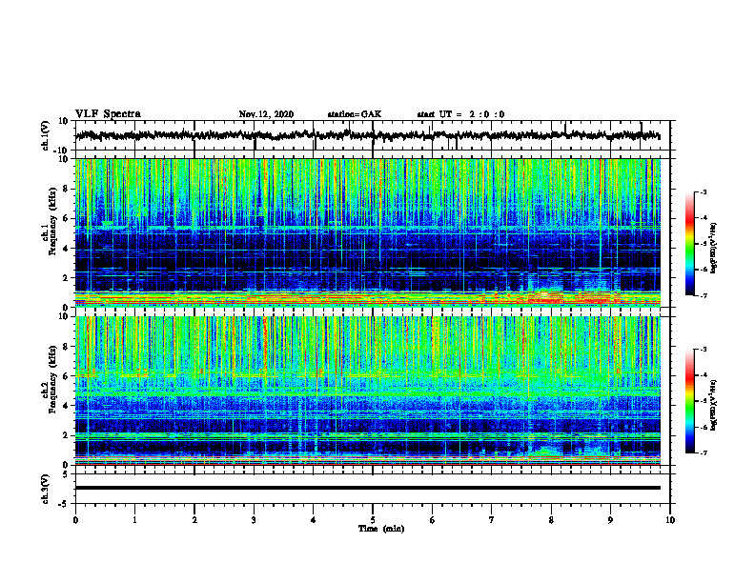Click time tick label "2" on the x-axis
This screenshot has width=755, height=583.
tap(194, 520)
